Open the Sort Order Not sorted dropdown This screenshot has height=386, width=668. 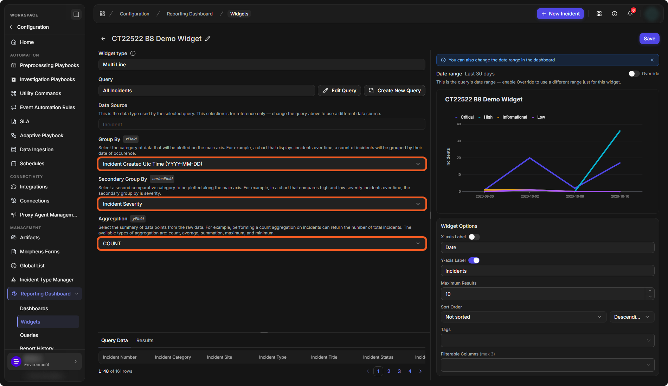[x=524, y=317]
